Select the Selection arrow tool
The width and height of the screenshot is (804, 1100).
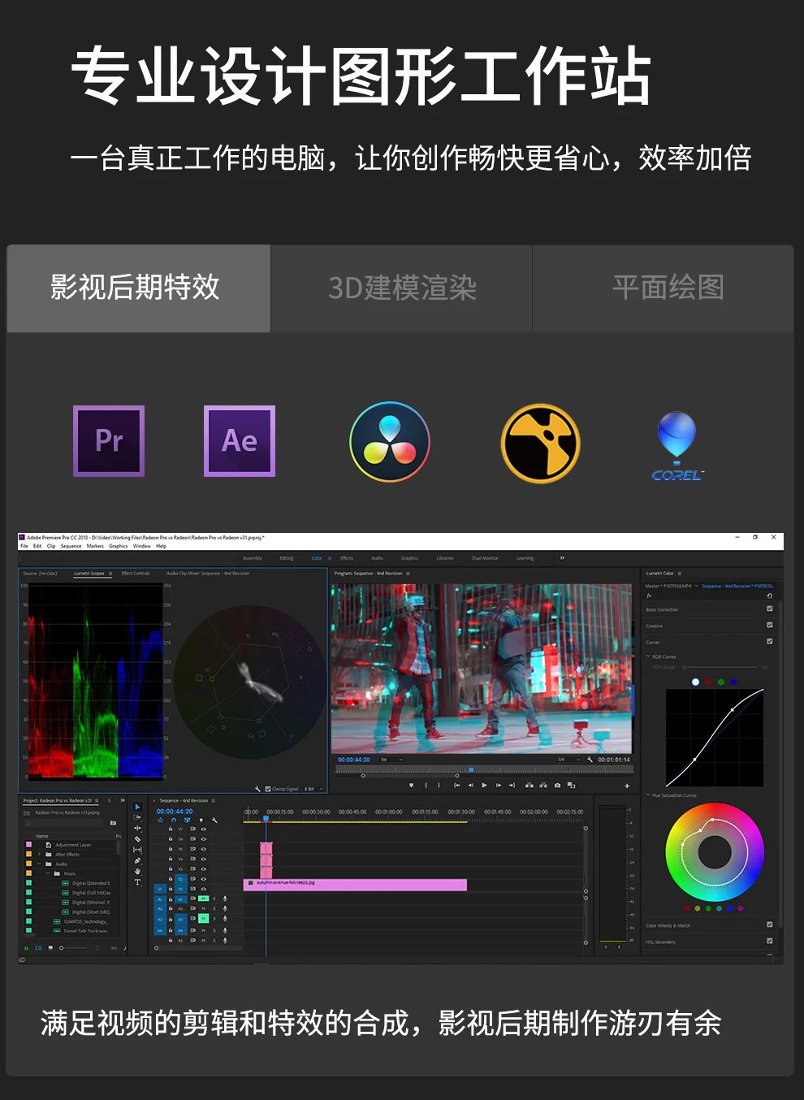[137, 807]
